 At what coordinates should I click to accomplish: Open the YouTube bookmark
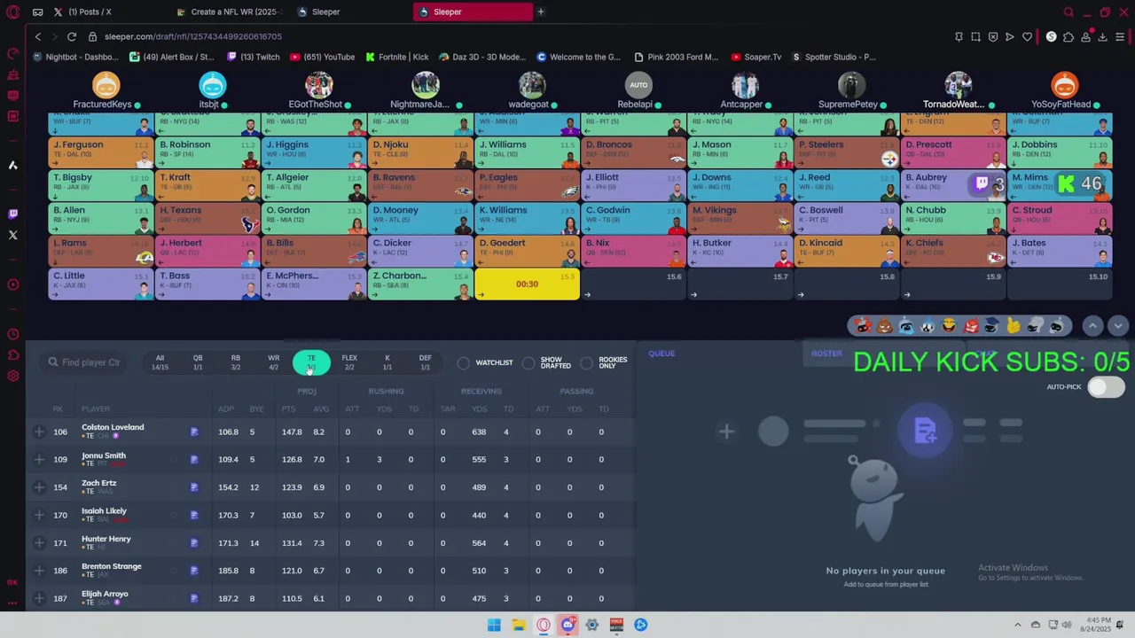coord(322,57)
